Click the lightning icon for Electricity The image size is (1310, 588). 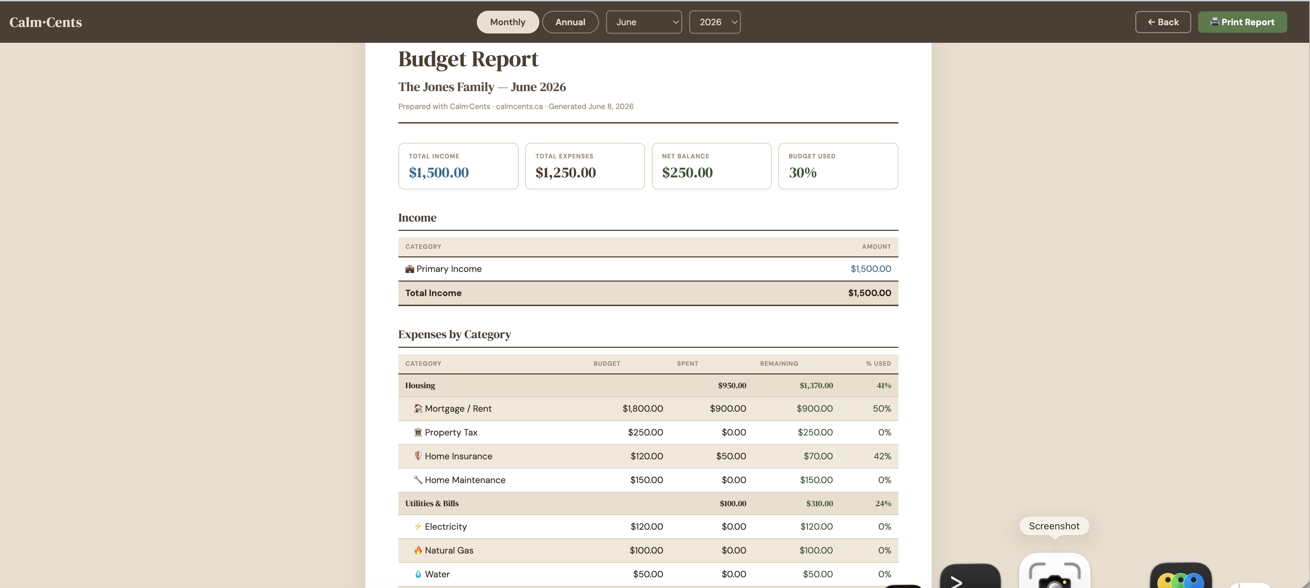418,527
